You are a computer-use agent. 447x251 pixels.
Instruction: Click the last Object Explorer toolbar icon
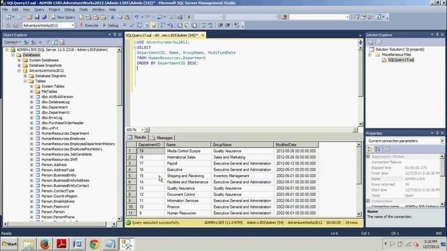(x=62, y=43)
